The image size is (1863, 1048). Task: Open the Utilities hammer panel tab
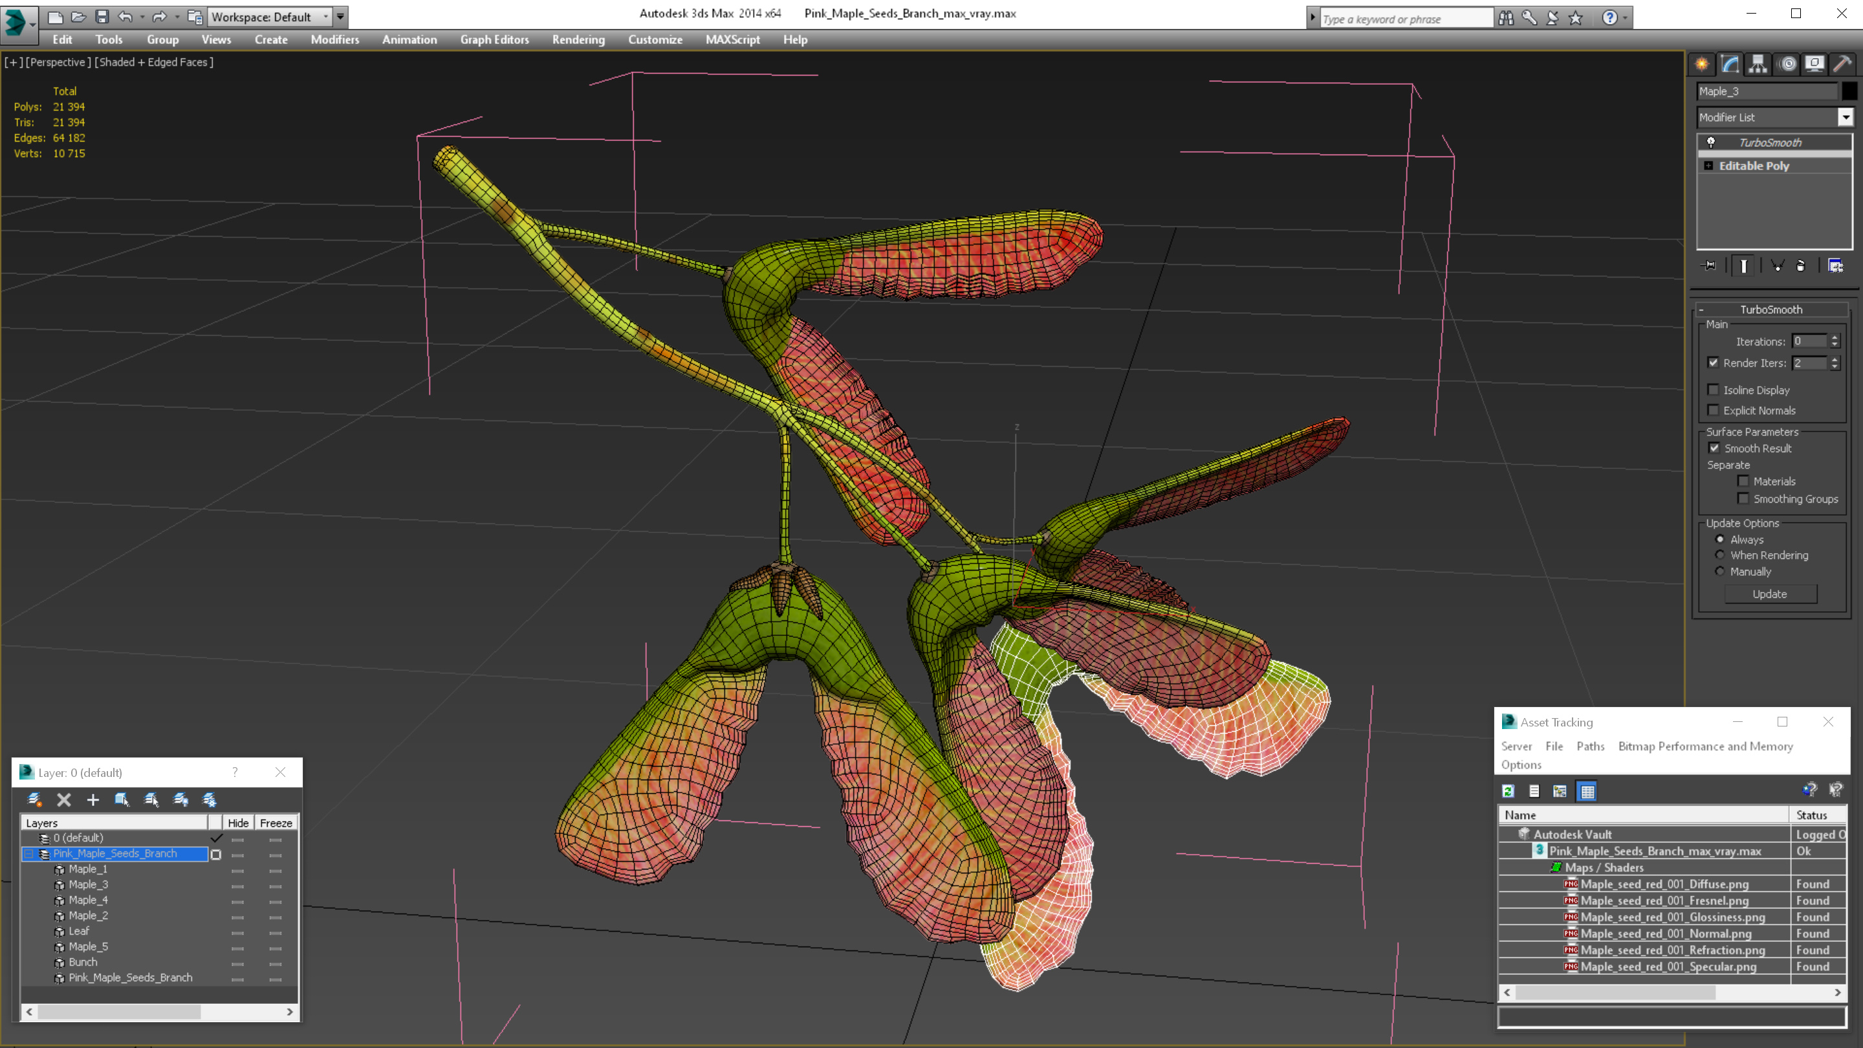pos(1842,65)
